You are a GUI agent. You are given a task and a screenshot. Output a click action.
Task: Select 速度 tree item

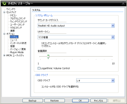(12, 31)
